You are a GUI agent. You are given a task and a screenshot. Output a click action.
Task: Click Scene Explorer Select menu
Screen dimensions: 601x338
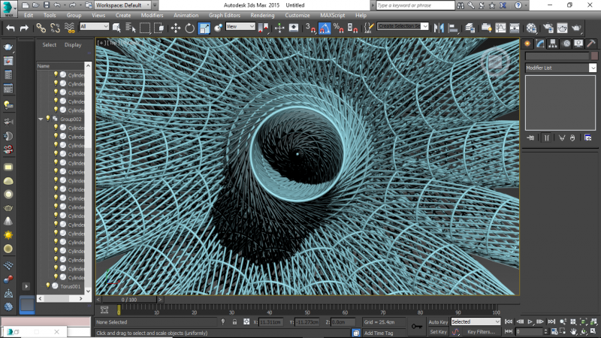(x=49, y=45)
